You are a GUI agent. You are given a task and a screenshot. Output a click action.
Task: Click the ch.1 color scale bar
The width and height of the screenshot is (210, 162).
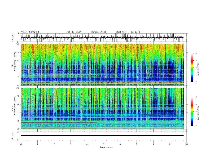tap(192, 68)
